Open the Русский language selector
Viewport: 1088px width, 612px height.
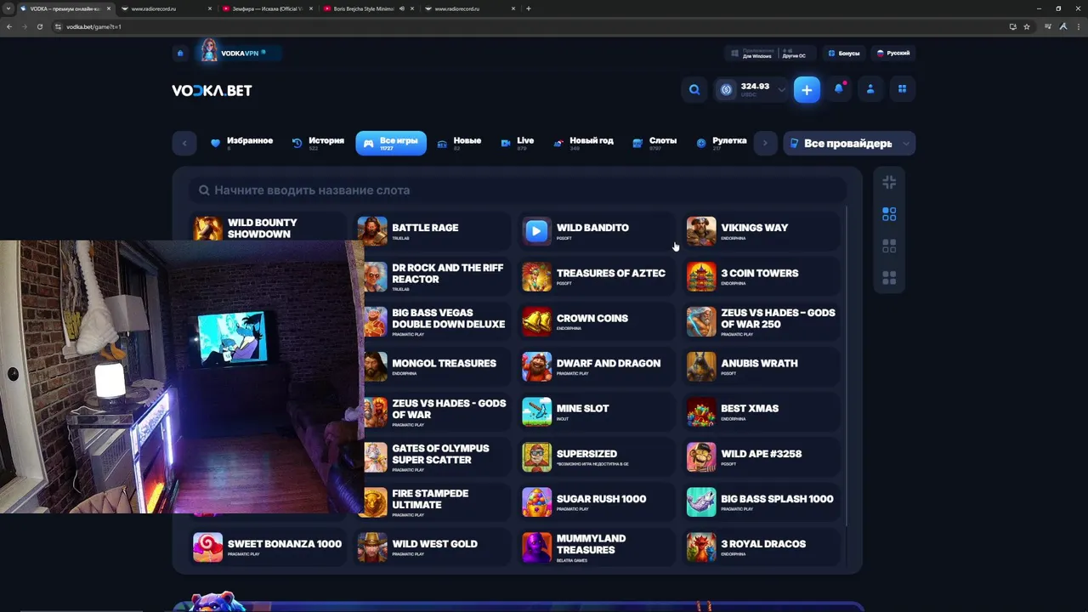893,54
